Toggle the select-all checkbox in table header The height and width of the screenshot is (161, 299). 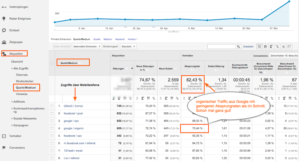pos(52,63)
